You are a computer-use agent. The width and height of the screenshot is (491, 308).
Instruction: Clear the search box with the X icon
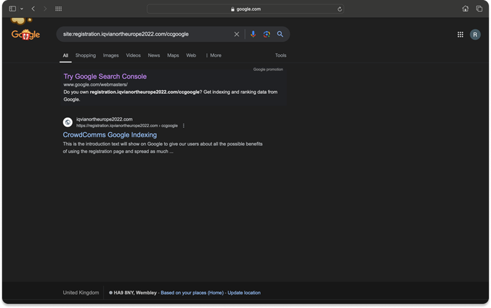pyautogui.click(x=237, y=34)
